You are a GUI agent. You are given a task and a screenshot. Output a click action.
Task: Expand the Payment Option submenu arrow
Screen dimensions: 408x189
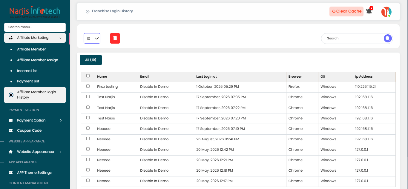point(61,120)
